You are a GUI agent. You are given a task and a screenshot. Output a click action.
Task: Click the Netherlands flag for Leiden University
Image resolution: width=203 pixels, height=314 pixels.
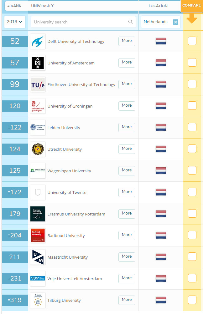click(x=161, y=127)
